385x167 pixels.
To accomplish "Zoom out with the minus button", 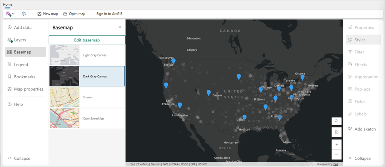I will pos(336,155).
